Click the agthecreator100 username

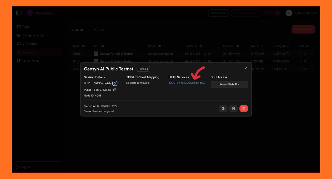click(x=305, y=13)
